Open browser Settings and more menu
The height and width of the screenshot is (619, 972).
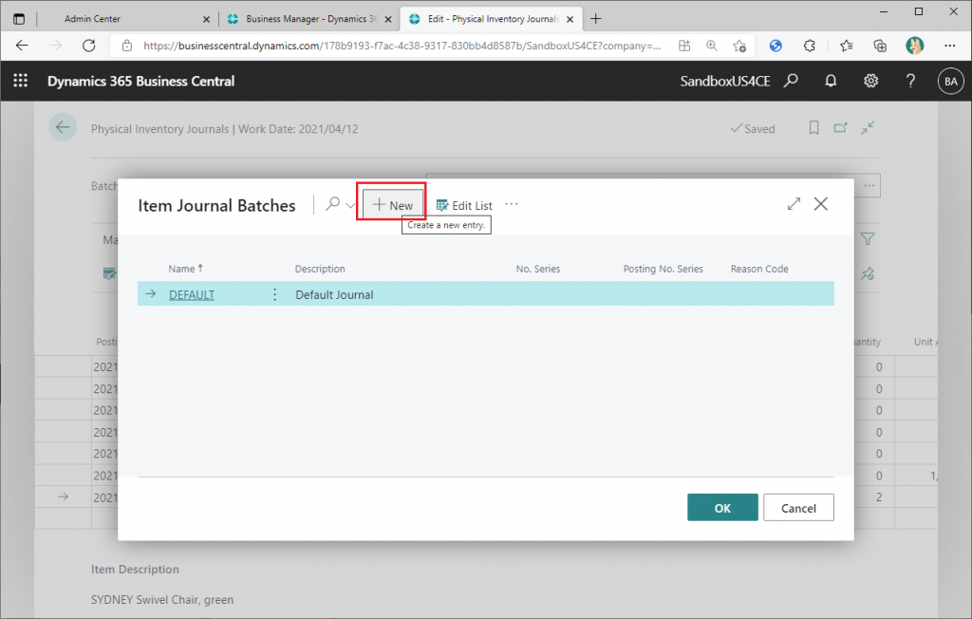949,46
